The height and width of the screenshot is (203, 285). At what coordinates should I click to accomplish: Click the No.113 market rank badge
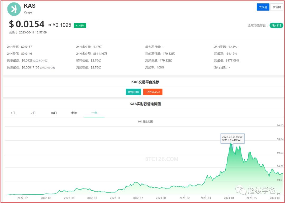[x=276, y=25]
